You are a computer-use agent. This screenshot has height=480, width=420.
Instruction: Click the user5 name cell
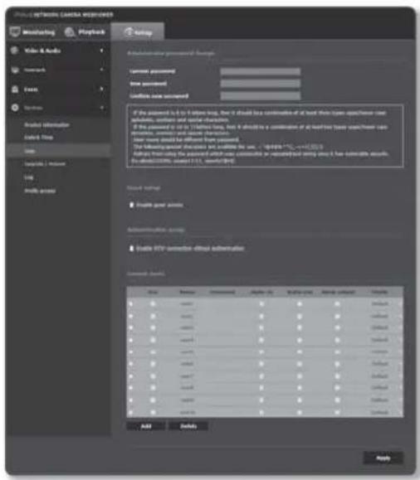(x=187, y=352)
